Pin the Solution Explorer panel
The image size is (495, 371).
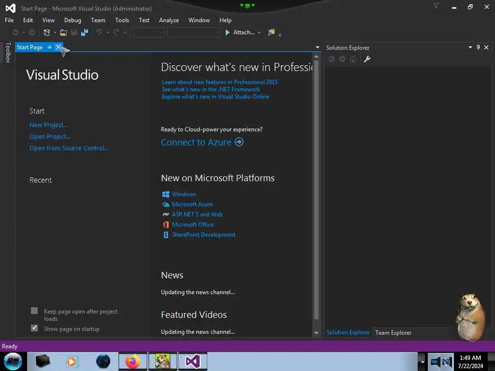pos(478,47)
